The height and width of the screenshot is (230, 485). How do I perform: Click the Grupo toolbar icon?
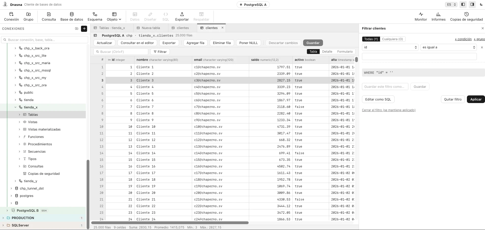(x=28, y=17)
